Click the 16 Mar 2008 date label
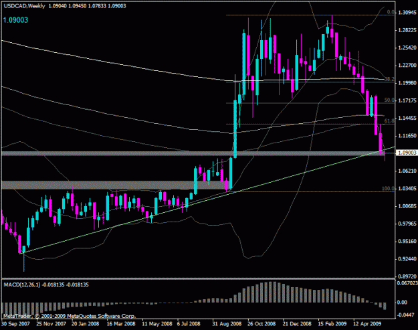This screenshot has height=330, width=418. (121, 324)
